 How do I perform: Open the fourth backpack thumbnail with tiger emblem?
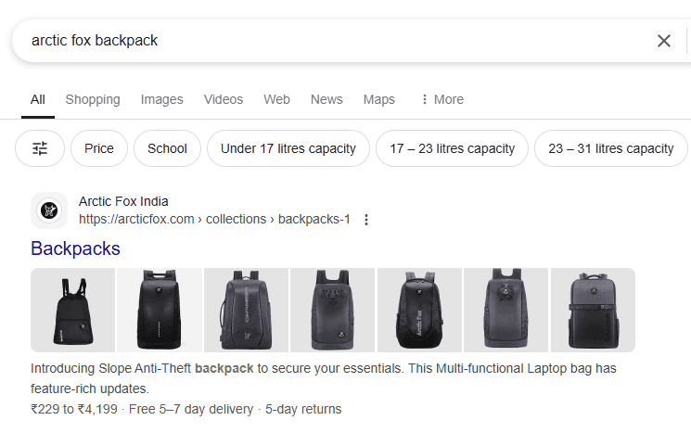coord(333,310)
